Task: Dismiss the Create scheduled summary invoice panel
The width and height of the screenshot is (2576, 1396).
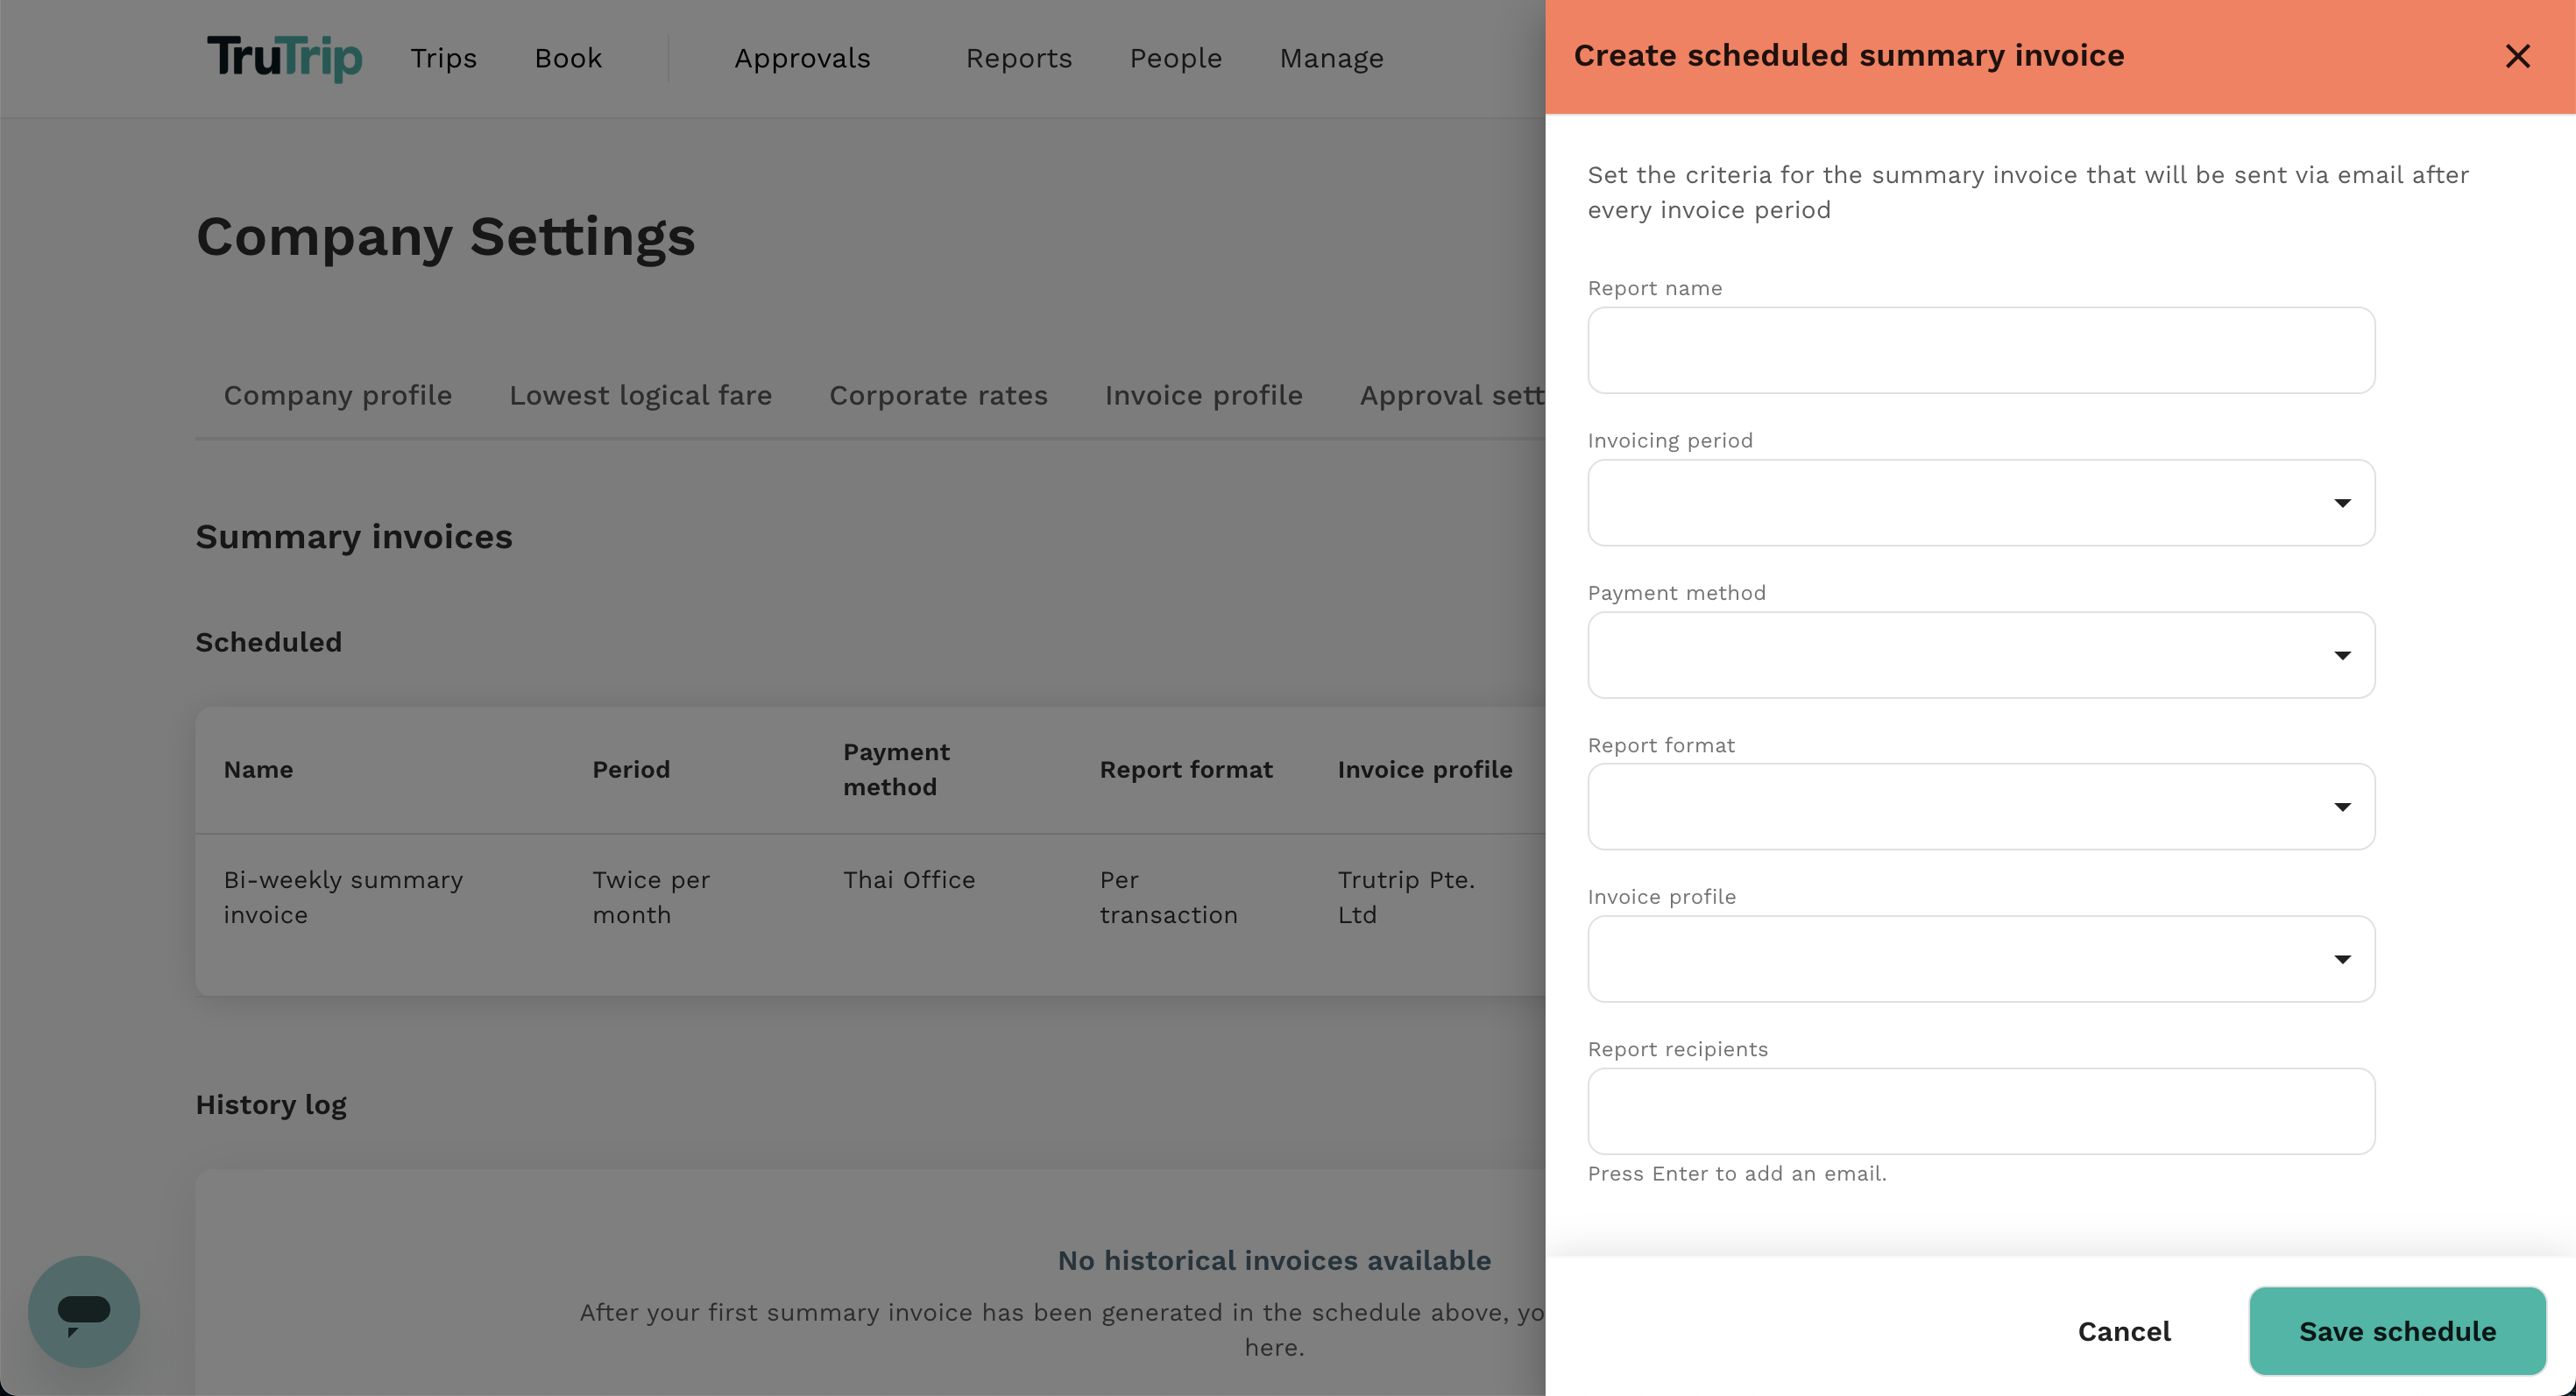Action: pyautogui.click(x=2518, y=57)
